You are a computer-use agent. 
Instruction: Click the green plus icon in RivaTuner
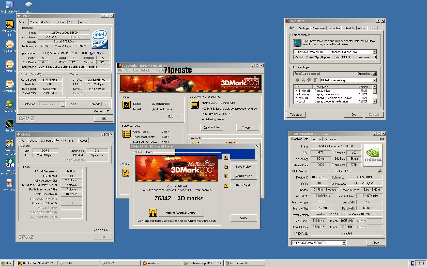(x=297, y=80)
